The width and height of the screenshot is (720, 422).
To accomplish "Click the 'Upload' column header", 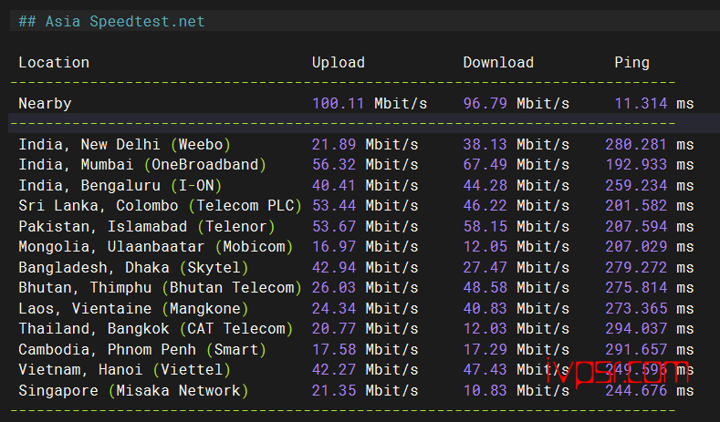I will (x=339, y=62).
